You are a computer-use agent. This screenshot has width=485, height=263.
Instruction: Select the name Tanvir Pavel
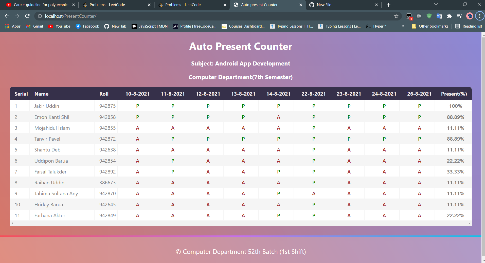(47, 139)
